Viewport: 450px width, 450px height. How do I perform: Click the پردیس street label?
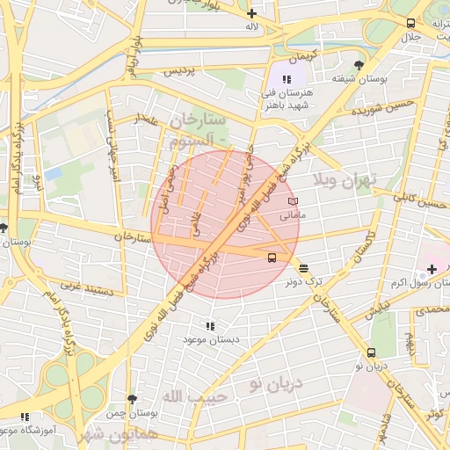(x=179, y=71)
